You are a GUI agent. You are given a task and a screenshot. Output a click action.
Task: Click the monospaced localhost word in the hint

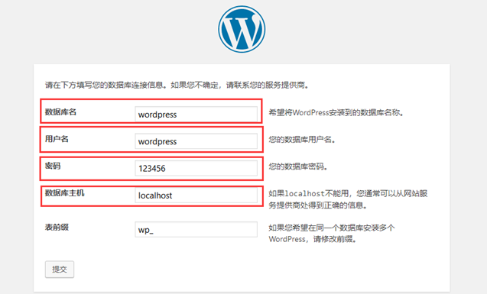click(x=305, y=193)
